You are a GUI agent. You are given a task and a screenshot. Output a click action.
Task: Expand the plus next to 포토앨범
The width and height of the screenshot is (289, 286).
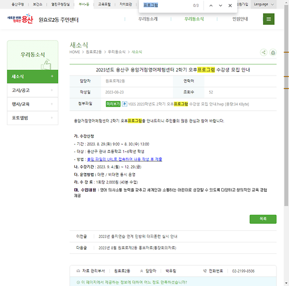[x=52, y=118]
